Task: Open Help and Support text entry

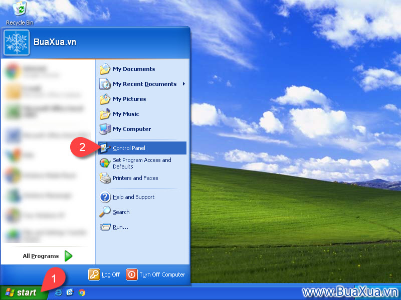Action: (133, 197)
